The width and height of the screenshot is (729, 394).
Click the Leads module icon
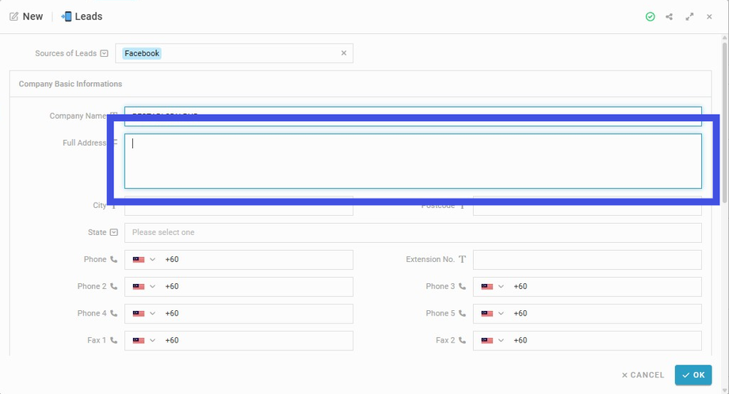66,17
